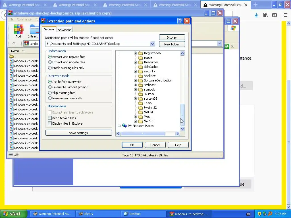This screenshot has height=218, width=291.
Task: Click the Registration folder icon
Action: [141, 53]
